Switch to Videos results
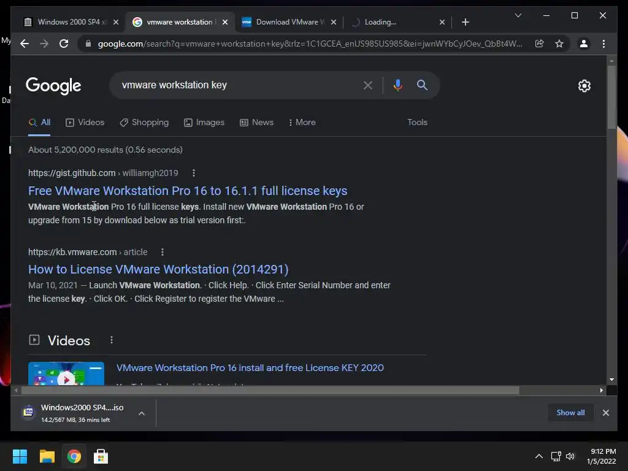The height and width of the screenshot is (471, 628). (x=85, y=123)
